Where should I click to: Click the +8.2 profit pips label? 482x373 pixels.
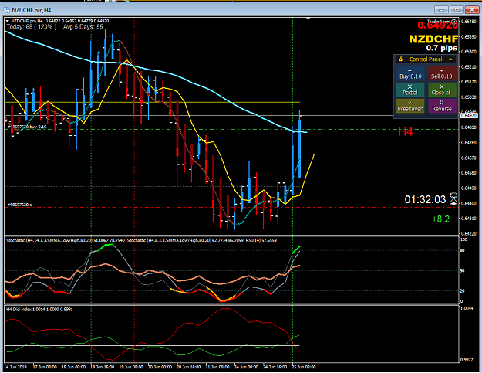(x=440, y=219)
